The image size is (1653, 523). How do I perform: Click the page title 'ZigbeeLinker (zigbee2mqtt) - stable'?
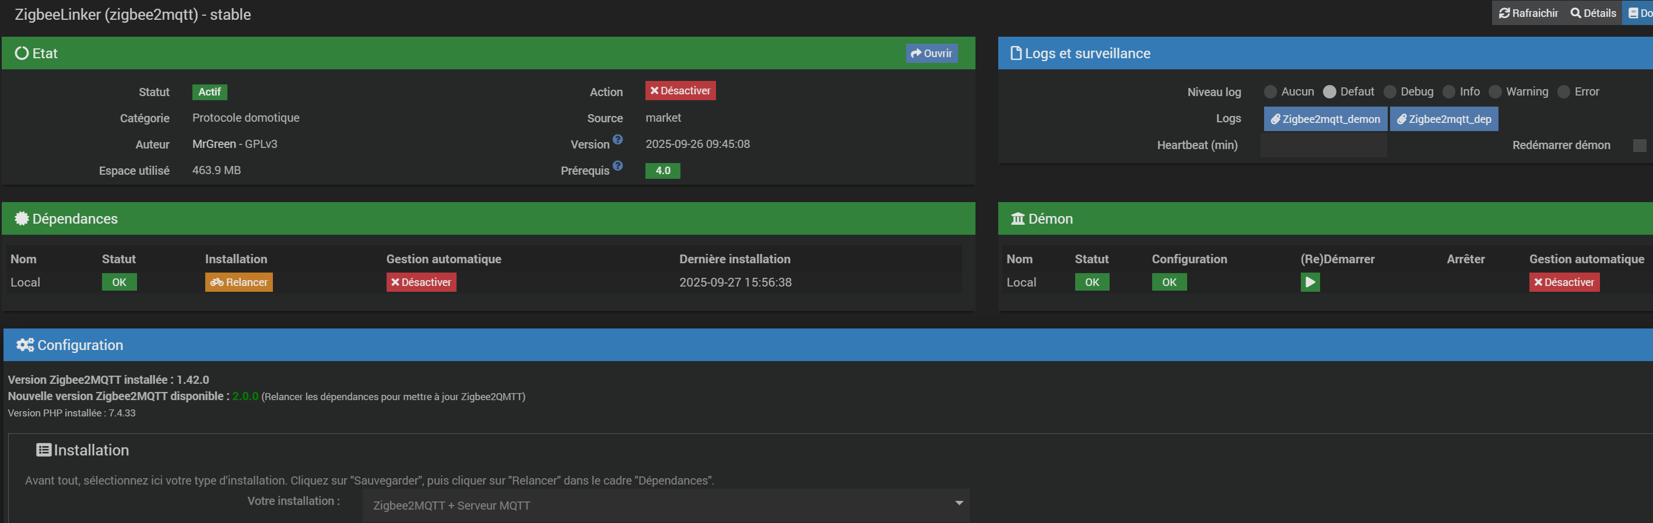pos(133,15)
